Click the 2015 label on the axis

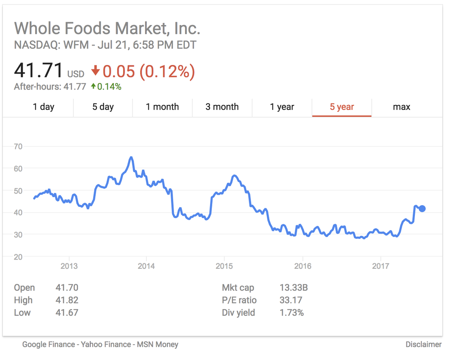pyautogui.click(x=224, y=266)
